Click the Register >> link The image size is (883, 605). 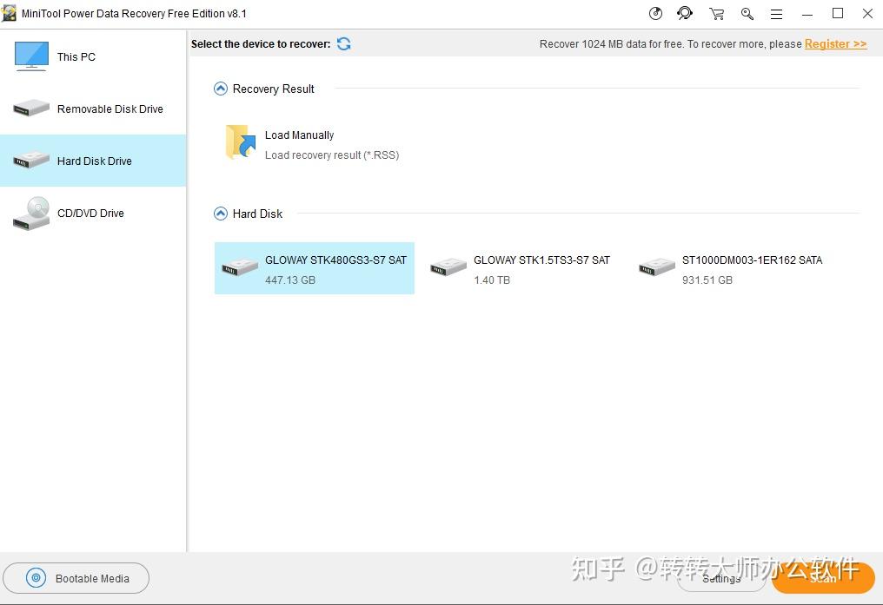point(836,44)
